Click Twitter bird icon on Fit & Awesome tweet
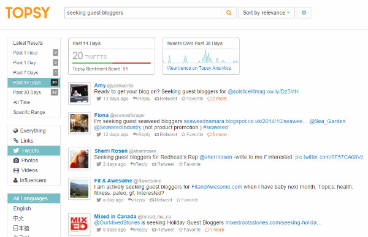 point(99,200)
